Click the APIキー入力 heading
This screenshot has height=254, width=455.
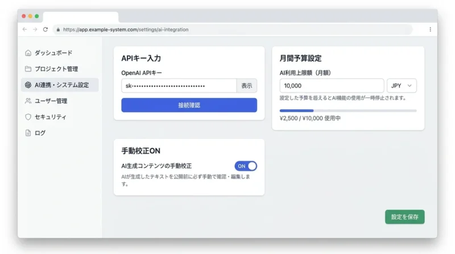(x=141, y=58)
